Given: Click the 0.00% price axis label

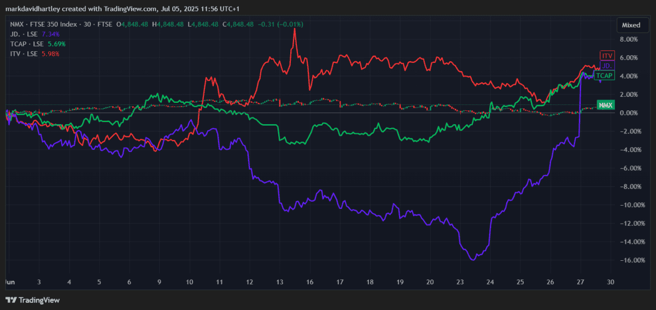Looking at the screenshot, I should [x=628, y=113].
